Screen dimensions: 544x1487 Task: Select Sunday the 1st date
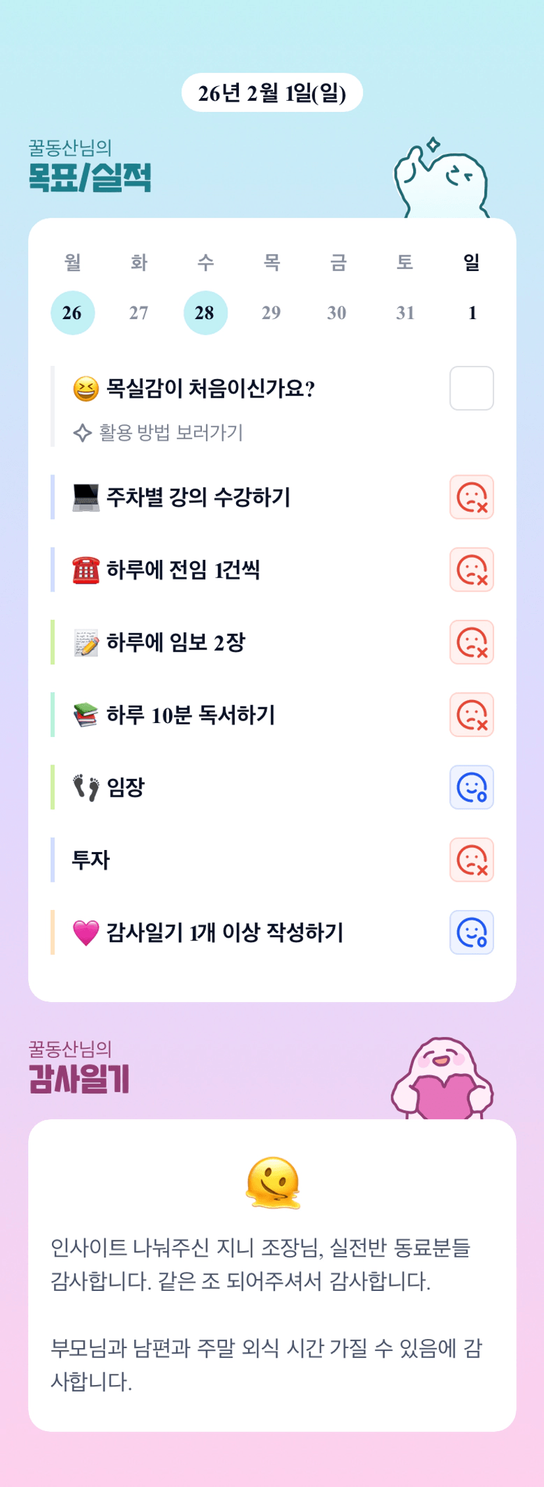coord(472,313)
